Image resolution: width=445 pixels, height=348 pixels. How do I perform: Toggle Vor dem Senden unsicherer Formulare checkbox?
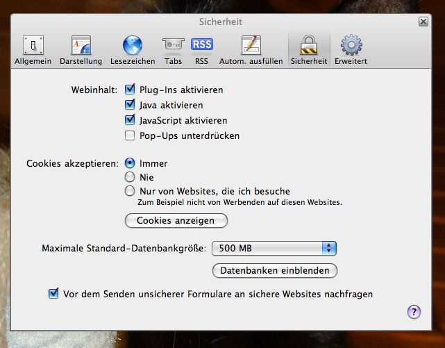pos(53,294)
